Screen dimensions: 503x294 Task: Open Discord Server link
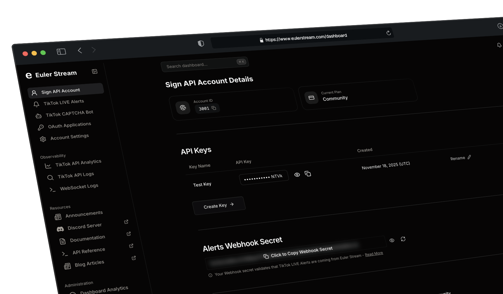85,226
